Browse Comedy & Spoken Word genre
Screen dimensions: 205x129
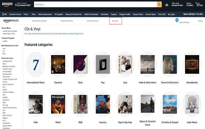click(x=10, y=79)
